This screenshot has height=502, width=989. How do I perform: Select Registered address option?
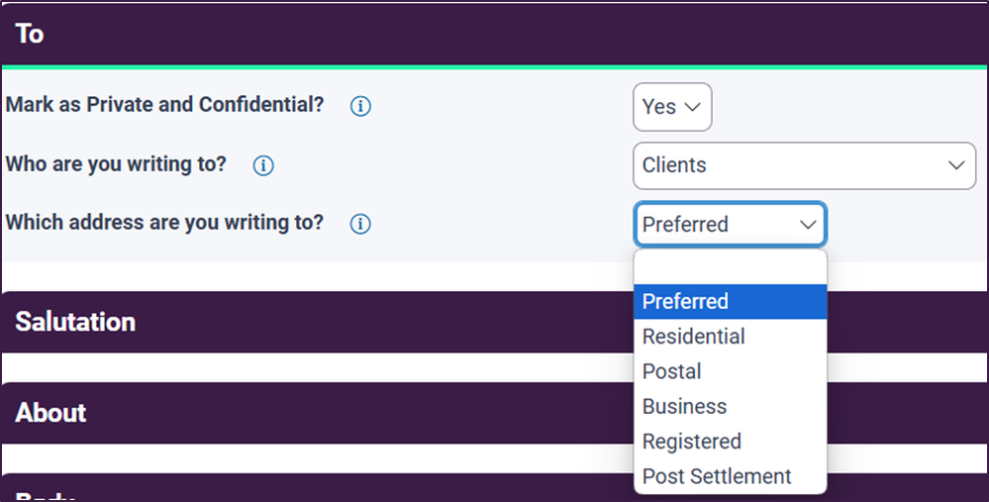click(x=731, y=442)
